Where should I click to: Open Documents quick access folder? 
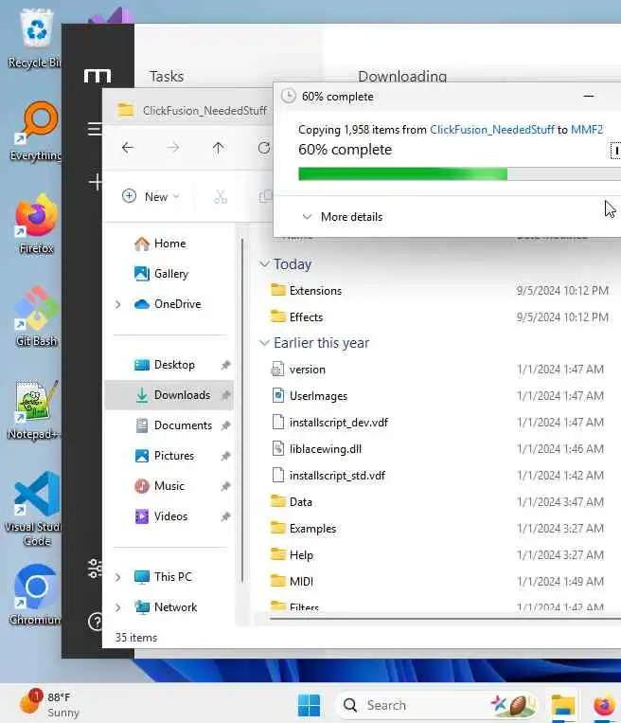coord(169,425)
